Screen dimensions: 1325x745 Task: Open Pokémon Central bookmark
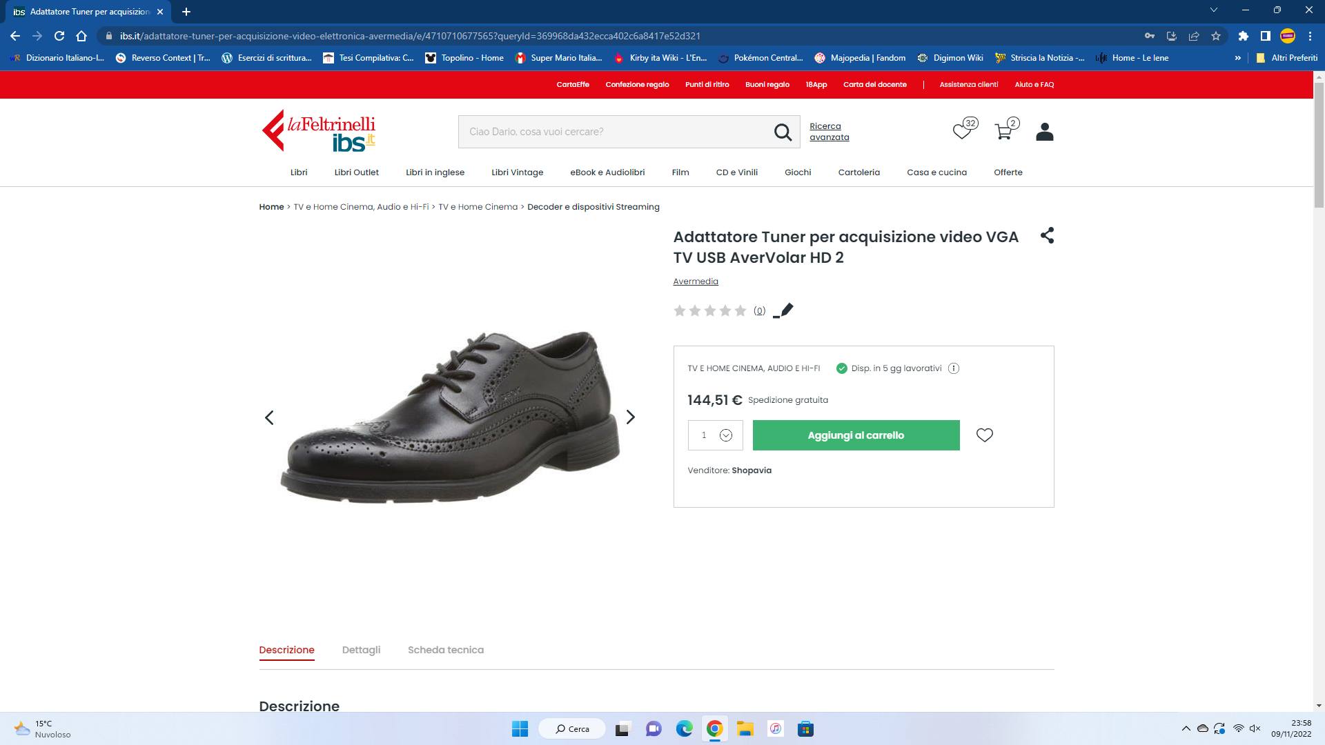(x=760, y=58)
